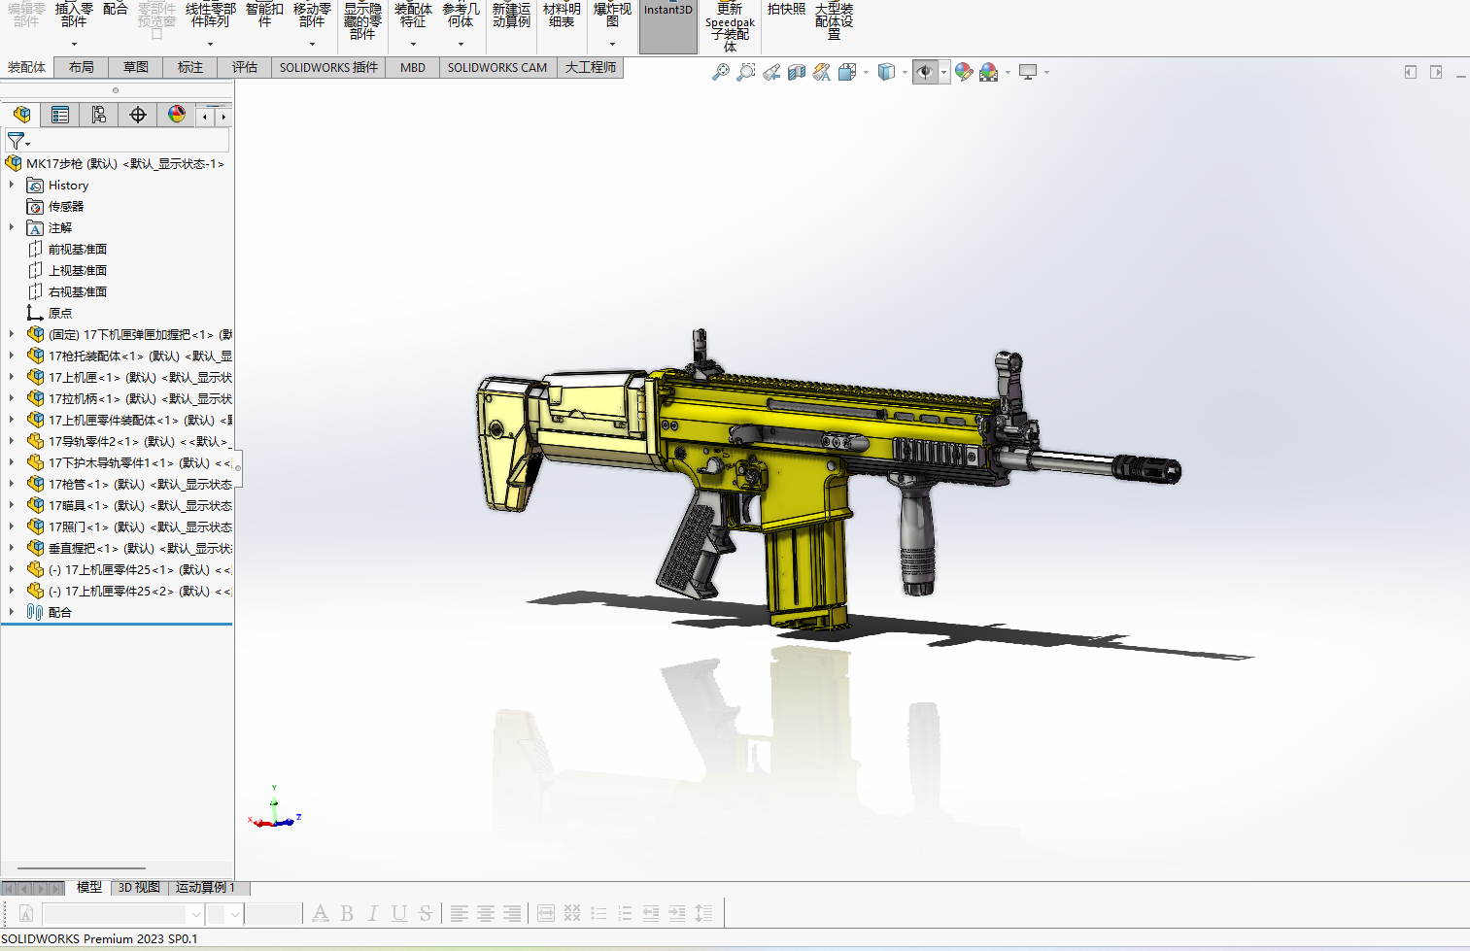Image resolution: width=1470 pixels, height=951 pixels.
Task: Switch to SOLIDWORKS CAM tab
Action: (x=497, y=67)
